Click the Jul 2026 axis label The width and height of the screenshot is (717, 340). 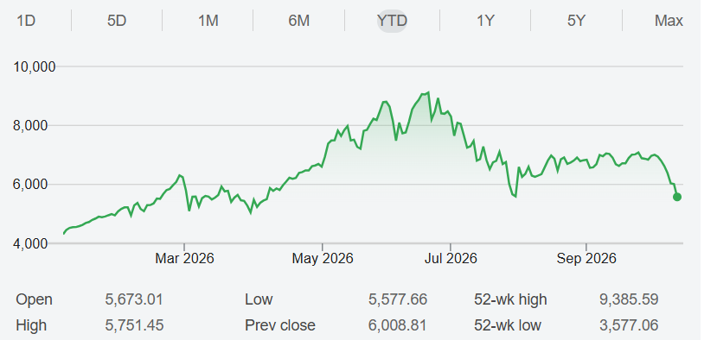[x=451, y=259]
